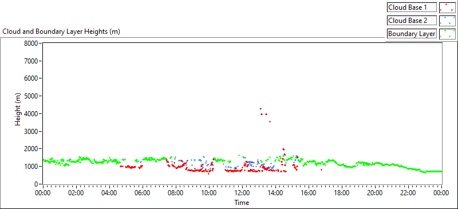Click the 16:00 time axis label
The height and width of the screenshot is (209, 458).
[309, 193]
